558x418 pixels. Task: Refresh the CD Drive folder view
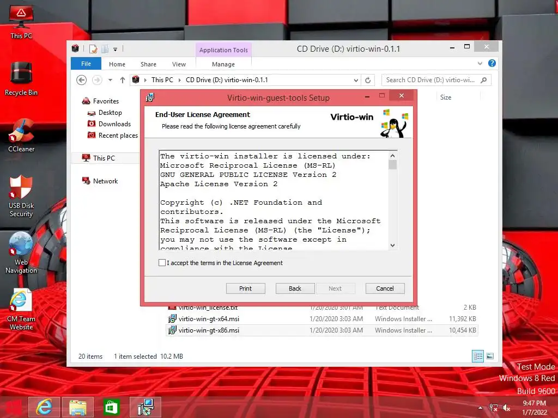[x=368, y=81]
